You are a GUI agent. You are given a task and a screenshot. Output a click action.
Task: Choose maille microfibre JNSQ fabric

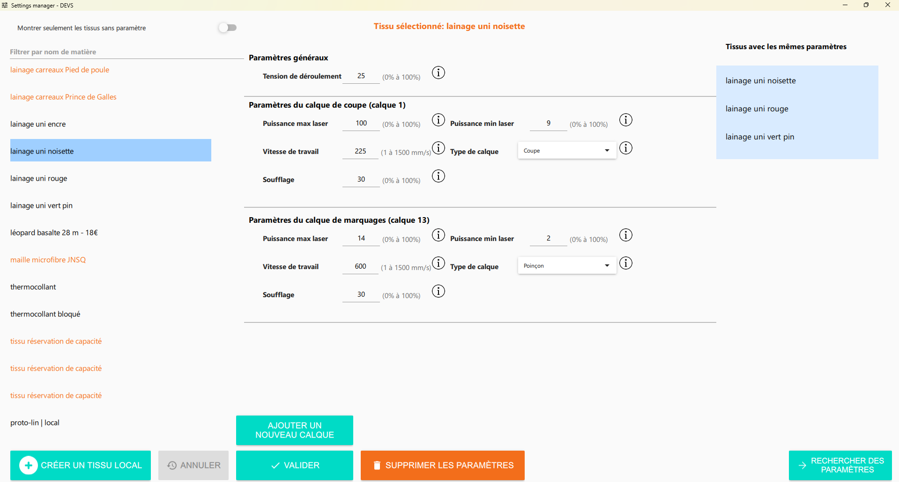click(48, 260)
